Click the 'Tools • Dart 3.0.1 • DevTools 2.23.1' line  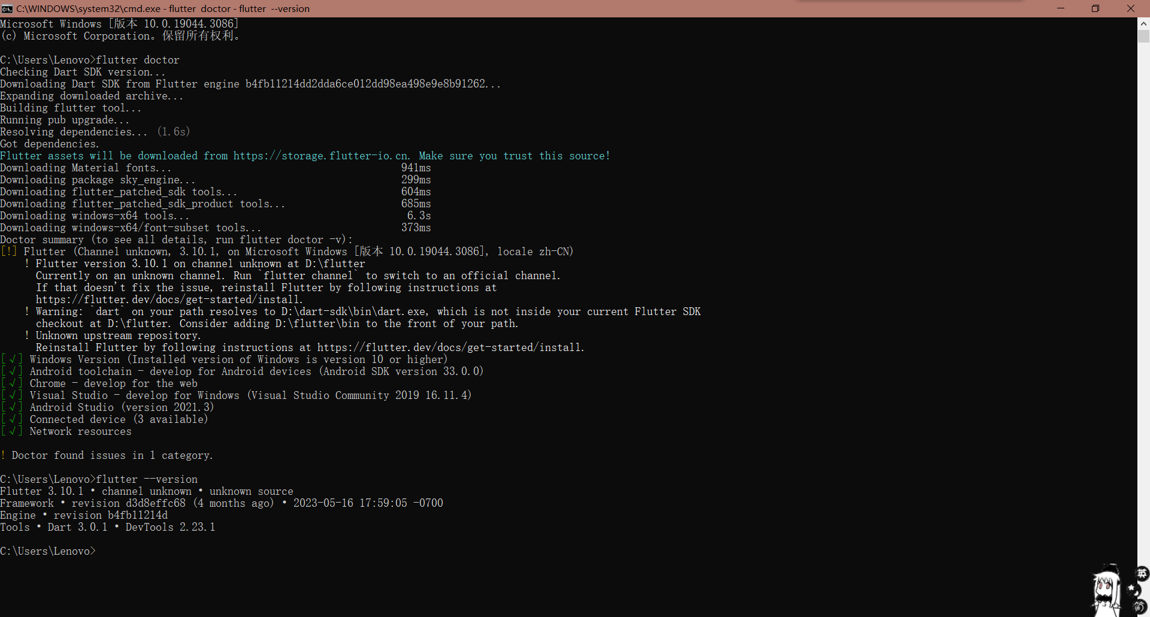coord(108,527)
